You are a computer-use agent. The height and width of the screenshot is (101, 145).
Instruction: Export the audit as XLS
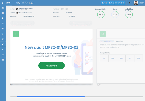[x=111, y=3]
